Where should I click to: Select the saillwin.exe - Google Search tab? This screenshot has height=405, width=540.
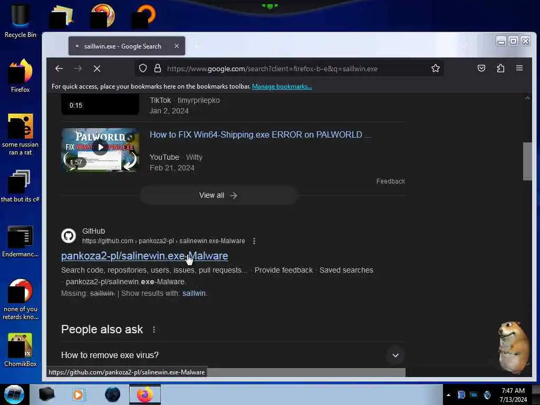[127, 46]
